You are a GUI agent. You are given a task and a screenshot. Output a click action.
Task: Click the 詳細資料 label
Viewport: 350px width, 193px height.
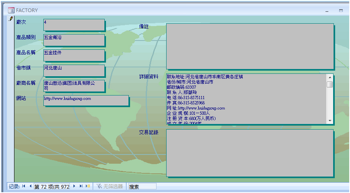tap(149, 77)
